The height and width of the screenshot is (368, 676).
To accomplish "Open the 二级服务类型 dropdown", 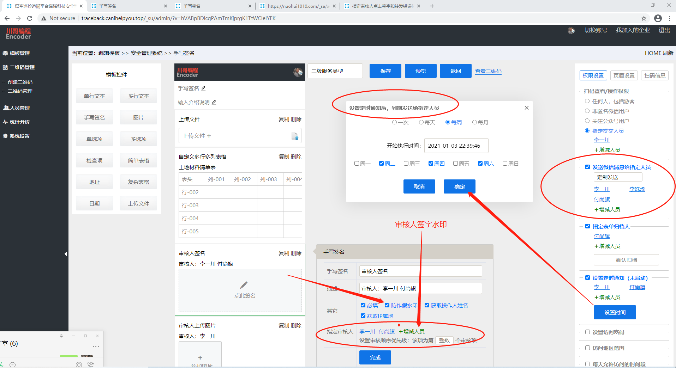I will tap(335, 71).
